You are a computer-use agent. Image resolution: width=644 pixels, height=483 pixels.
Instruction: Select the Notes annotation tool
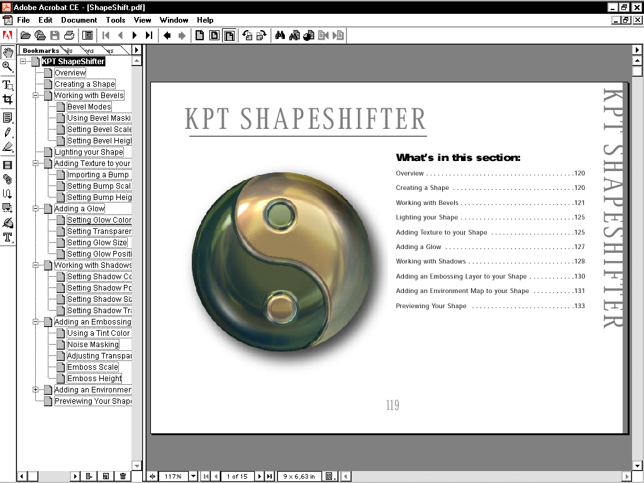8,118
